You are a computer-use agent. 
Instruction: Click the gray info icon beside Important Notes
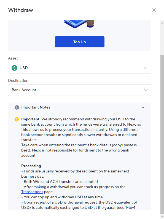[x=17, y=107]
